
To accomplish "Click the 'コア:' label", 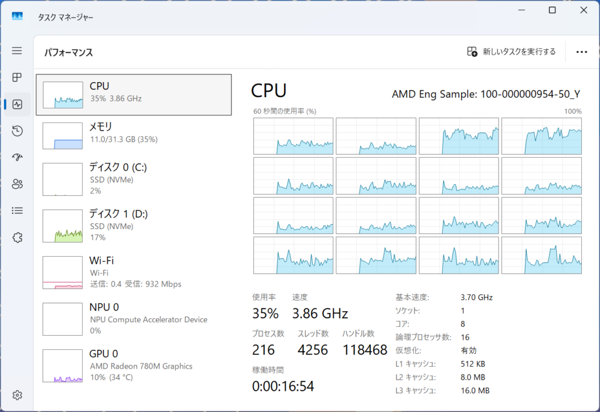I will pyautogui.click(x=402, y=324).
